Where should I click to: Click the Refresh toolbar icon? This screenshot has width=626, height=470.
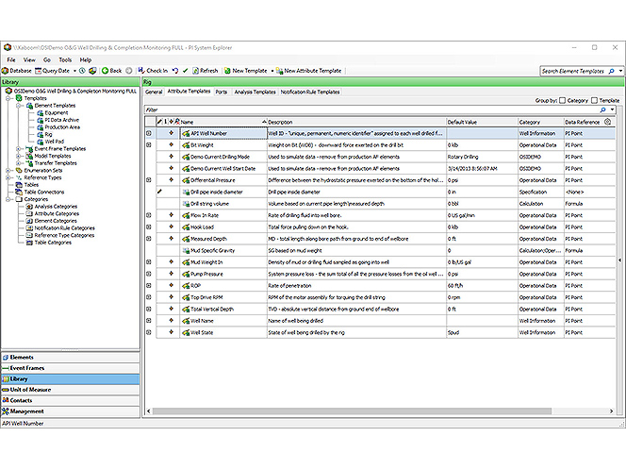point(193,71)
